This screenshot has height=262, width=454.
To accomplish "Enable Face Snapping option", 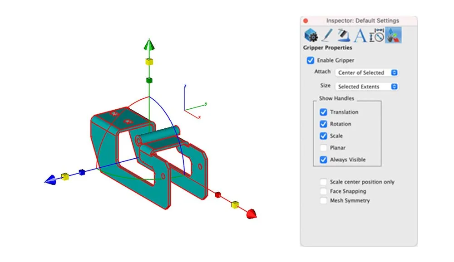I will [323, 191].
